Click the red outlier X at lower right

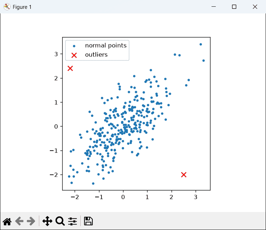tap(184, 175)
